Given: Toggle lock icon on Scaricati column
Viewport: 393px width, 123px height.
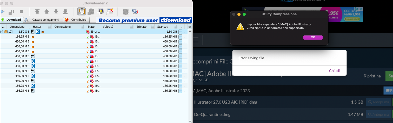Looking at the screenshot, I should click(x=176, y=27).
